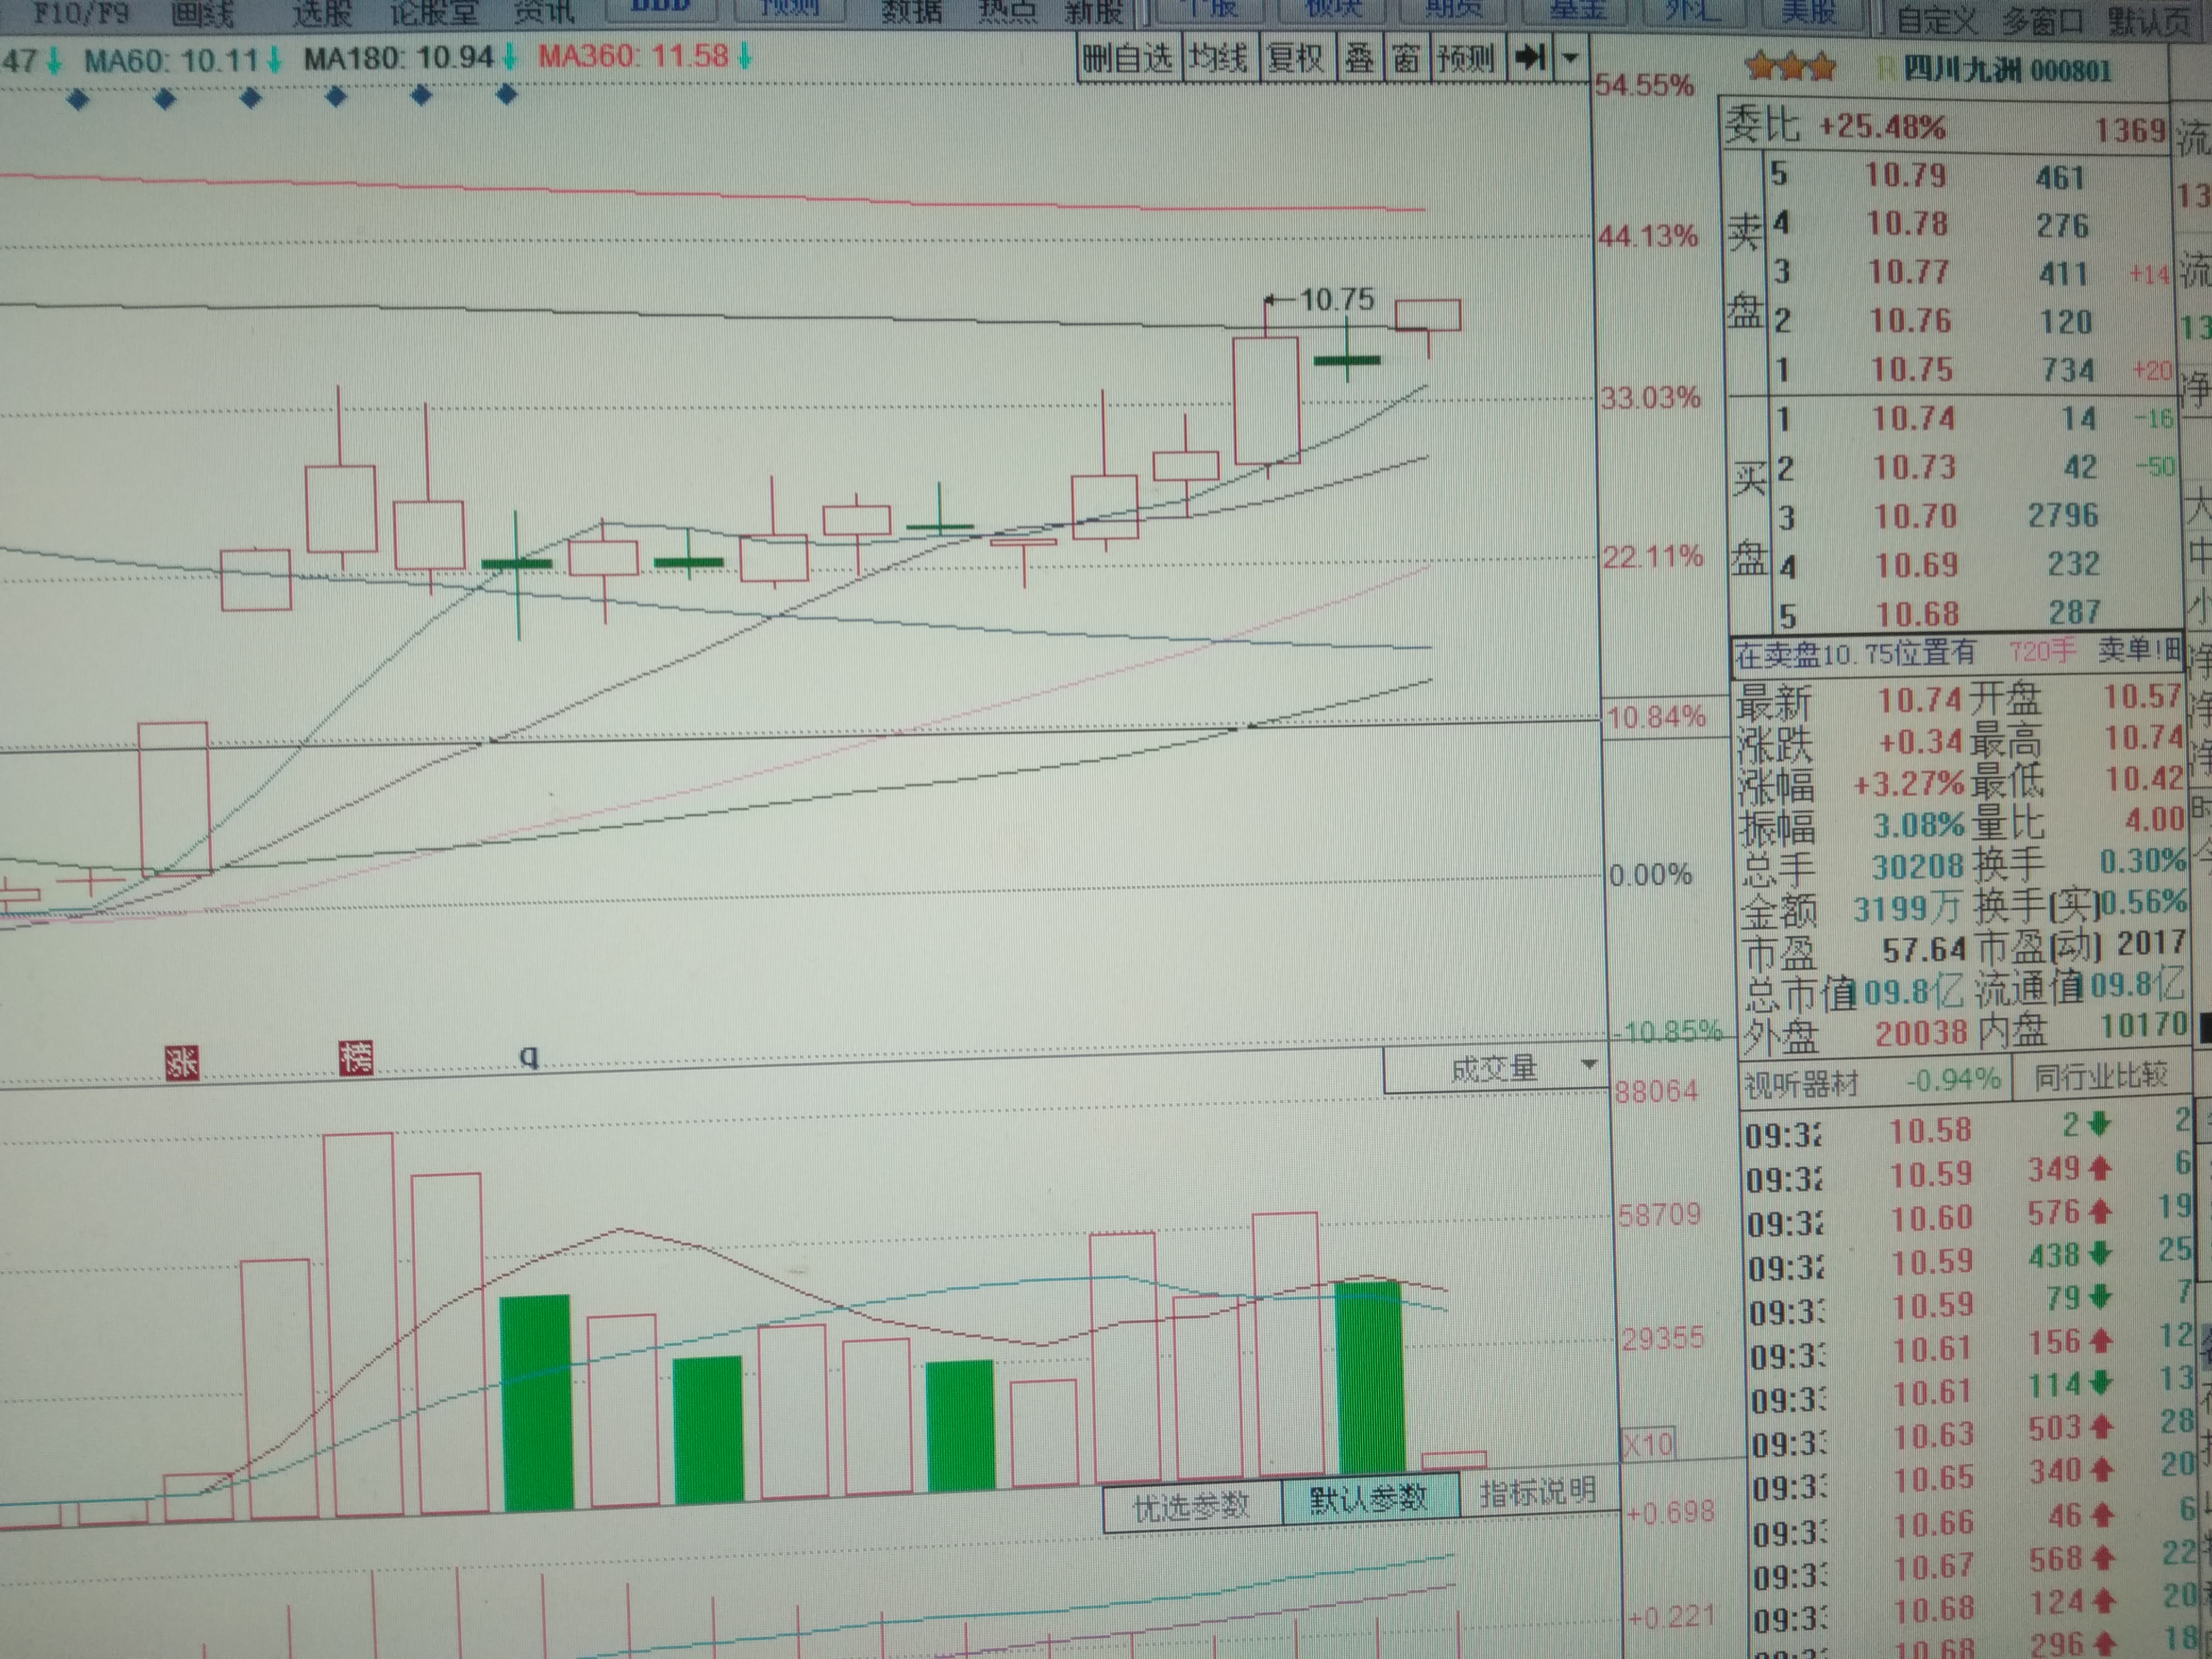The height and width of the screenshot is (1659, 2212).
Task: Click the 总手 30208 value
Action: click(x=1918, y=866)
